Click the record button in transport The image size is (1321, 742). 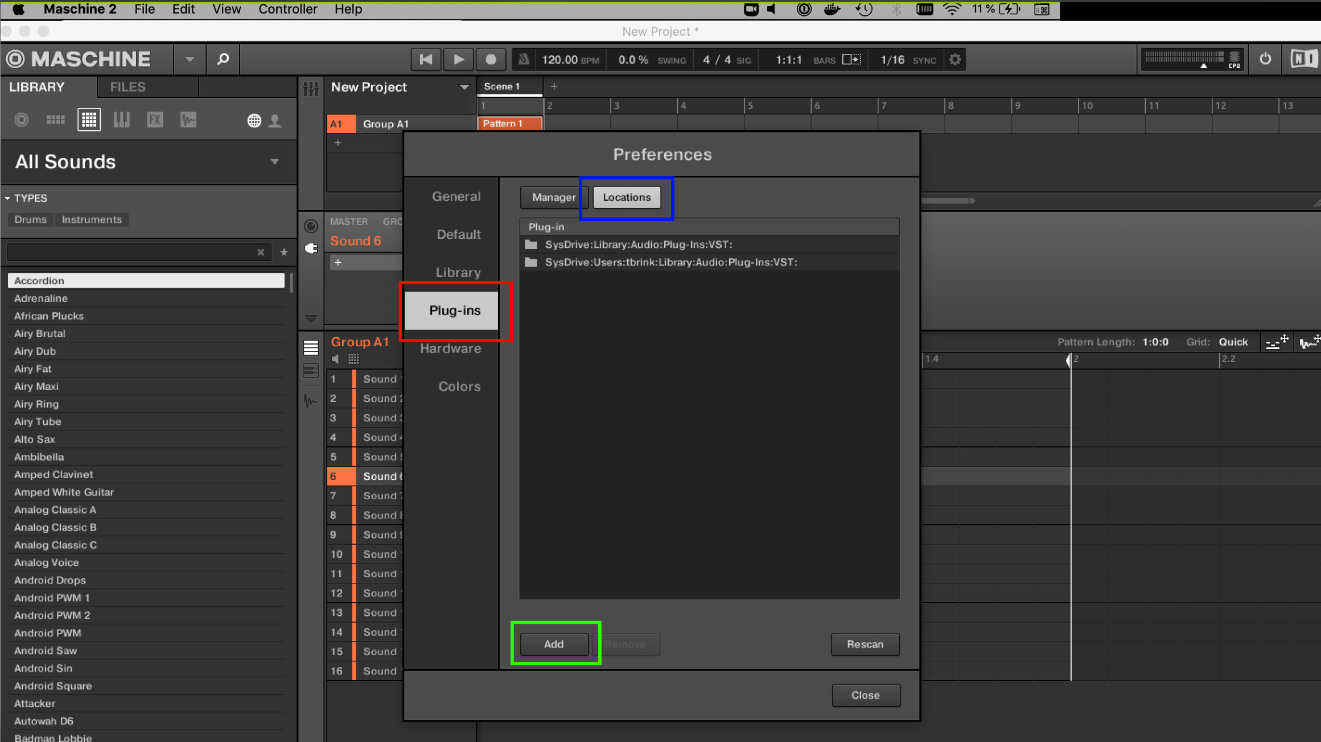(491, 59)
